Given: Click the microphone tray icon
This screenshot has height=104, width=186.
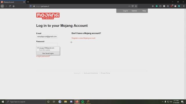Looking at the screenshot, I should point(165,102).
